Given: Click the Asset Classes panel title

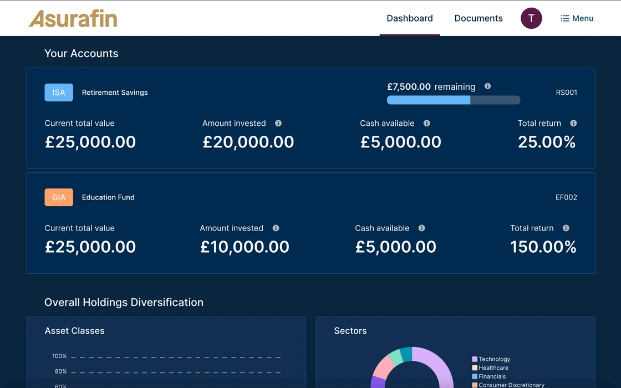Looking at the screenshot, I should tap(74, 330).
